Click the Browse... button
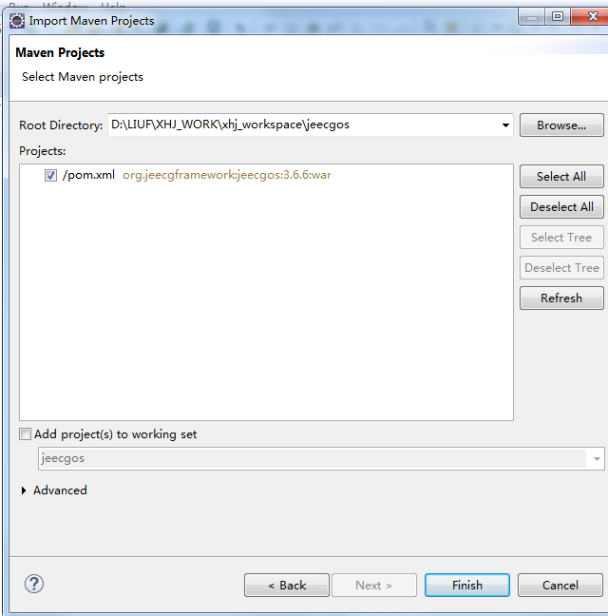This screenshot has width=608, height=616. tap(561, 125)
